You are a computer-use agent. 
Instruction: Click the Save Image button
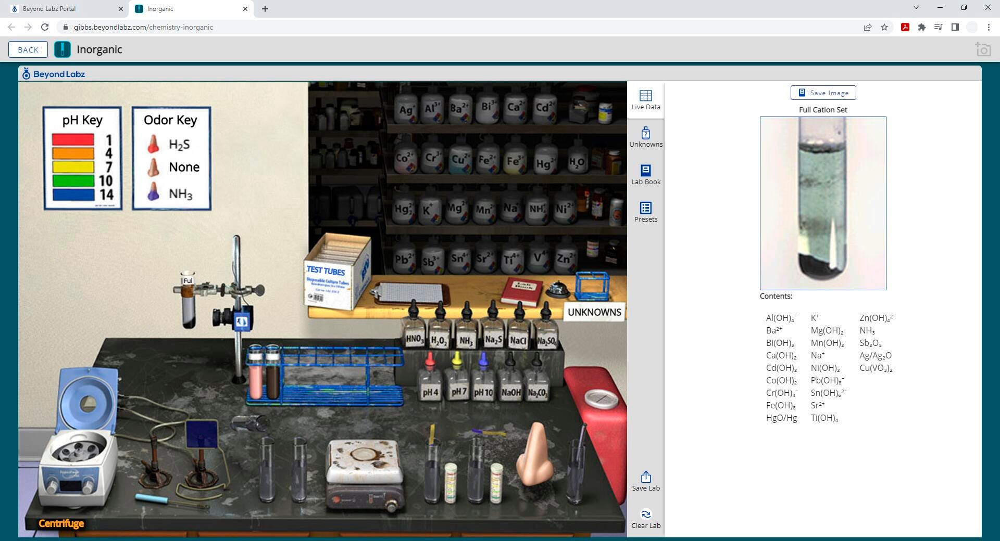pyautogui.click(x=823, y=93)
